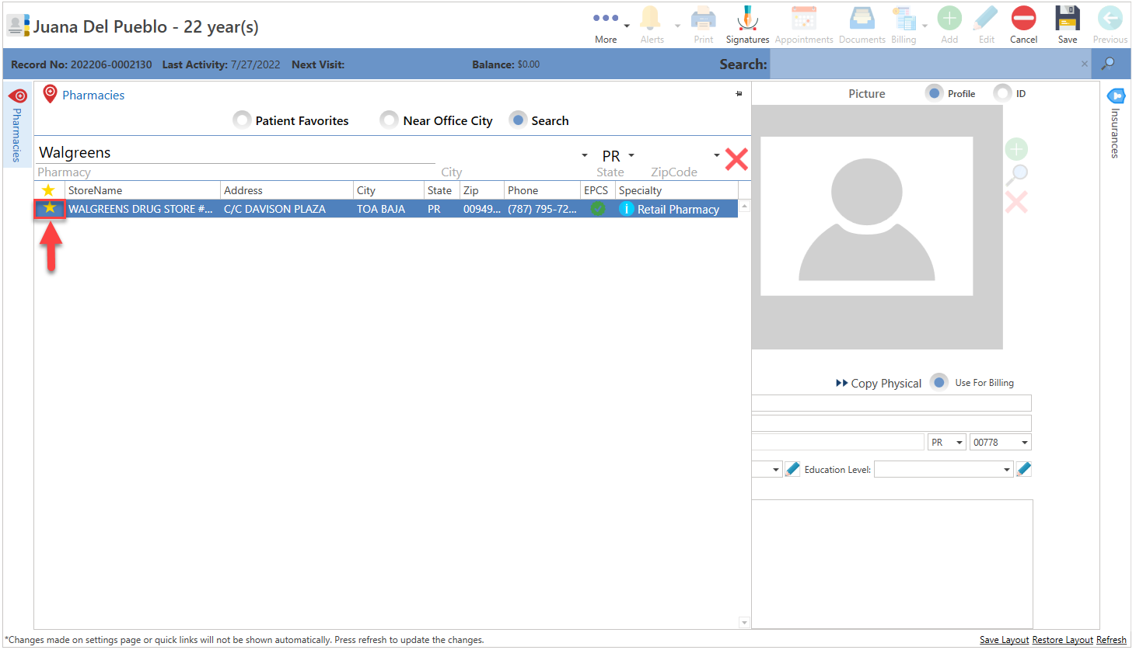Click the Restore Layout link
This screenshot has width=1136, height=650.
(1062, 640)
